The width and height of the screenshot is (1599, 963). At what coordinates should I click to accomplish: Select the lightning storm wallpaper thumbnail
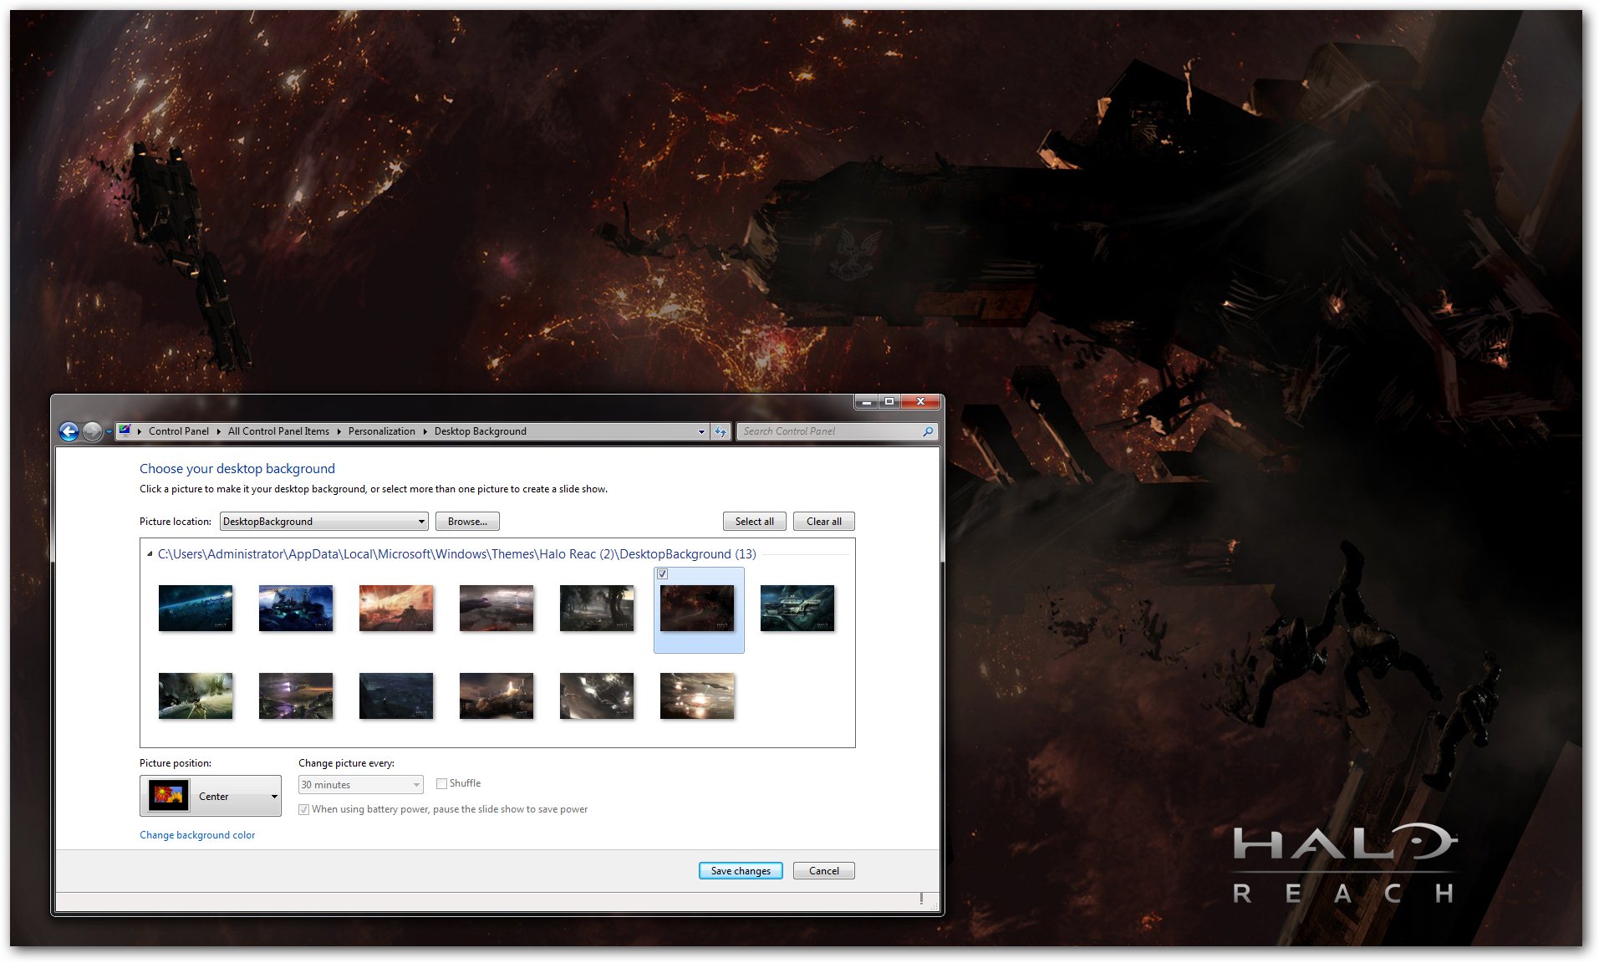pos(497,608)
